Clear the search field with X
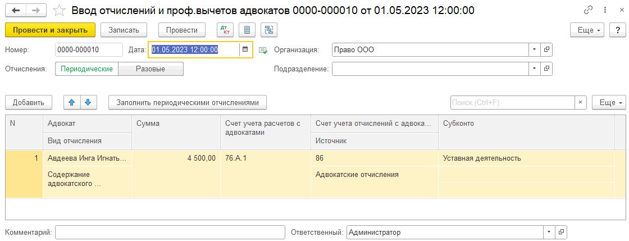 [580, 102]
